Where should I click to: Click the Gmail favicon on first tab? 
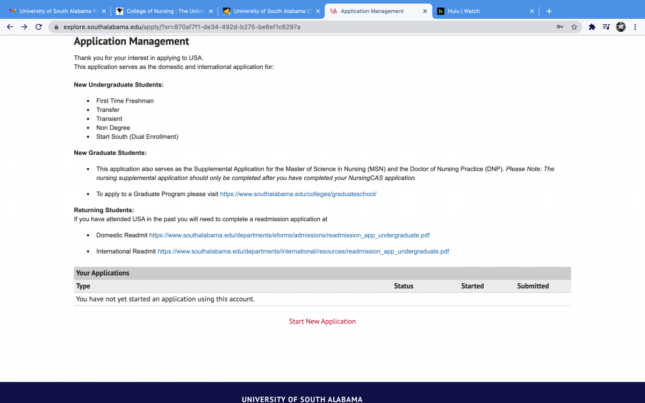(x=13, y=11)
